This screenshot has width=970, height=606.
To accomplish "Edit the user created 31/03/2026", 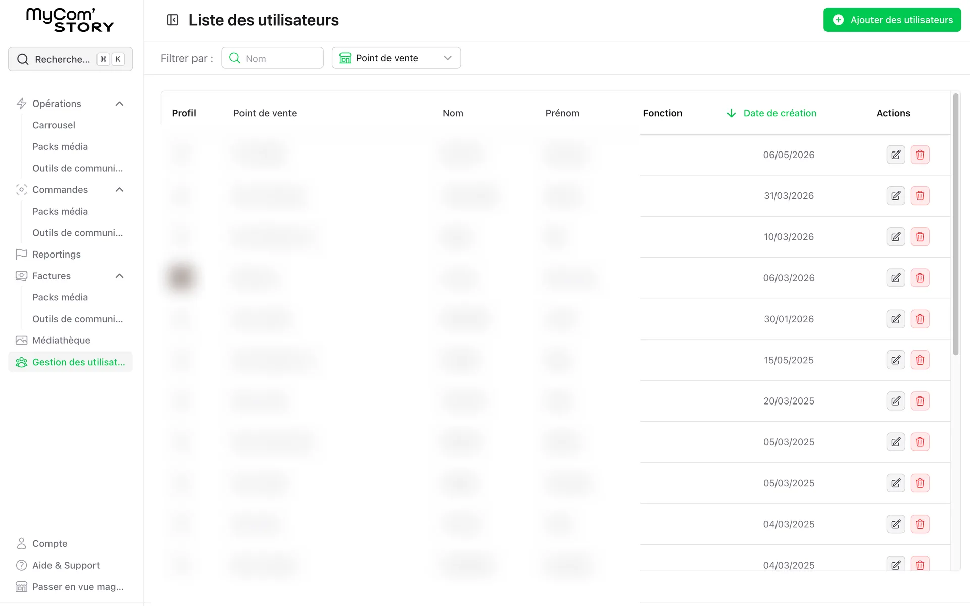I will coord(896,195).
